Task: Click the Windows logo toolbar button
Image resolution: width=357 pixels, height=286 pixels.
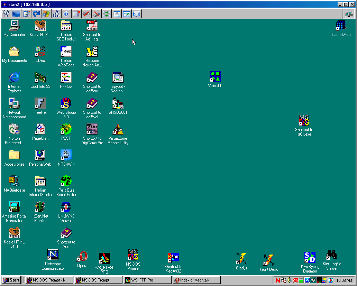Action: [46, 14]
